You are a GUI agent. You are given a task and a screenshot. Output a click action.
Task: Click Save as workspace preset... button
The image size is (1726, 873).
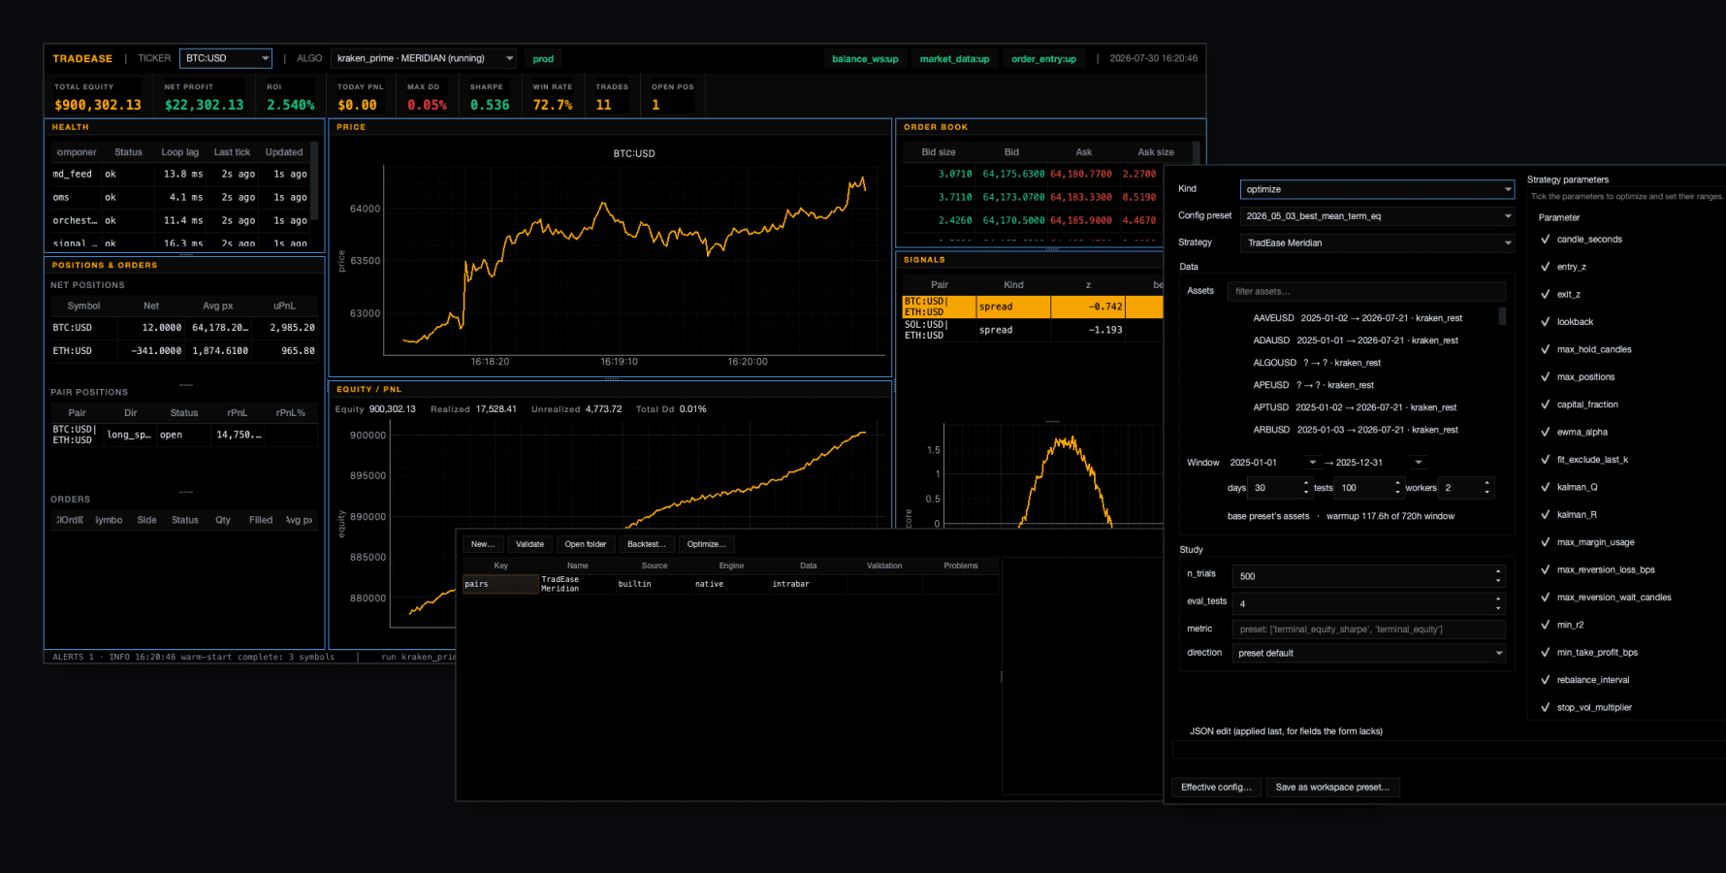click(1332, 788)
